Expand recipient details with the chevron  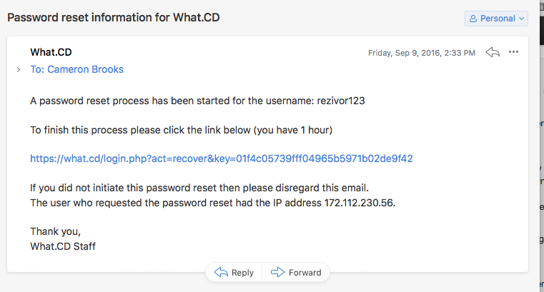point(19,70)
